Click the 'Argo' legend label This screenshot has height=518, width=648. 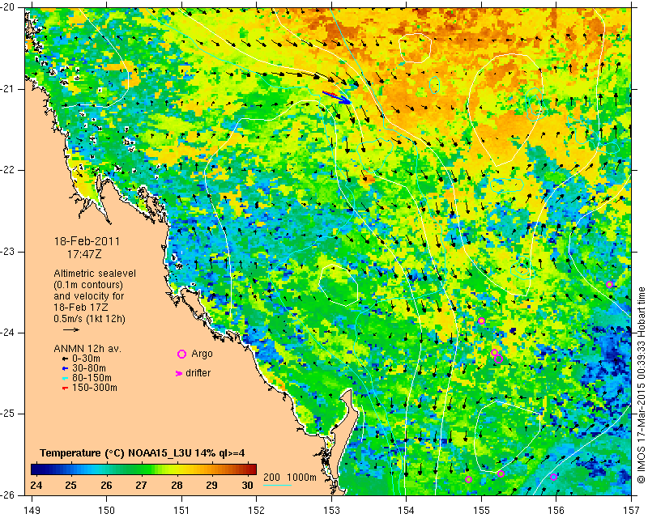202,354
